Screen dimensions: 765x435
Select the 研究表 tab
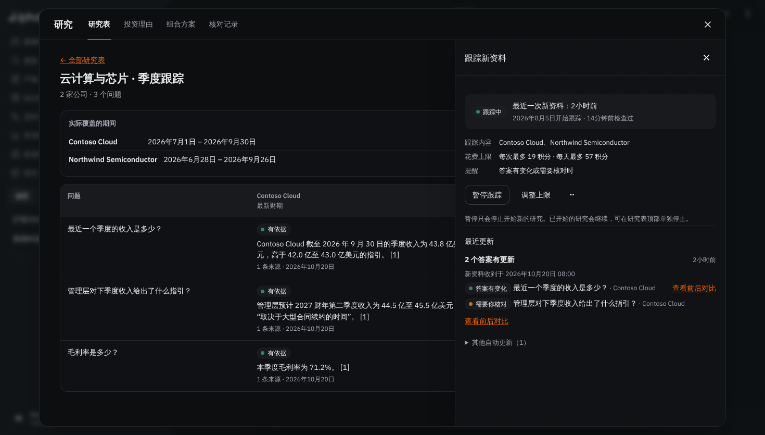[99, 24]
